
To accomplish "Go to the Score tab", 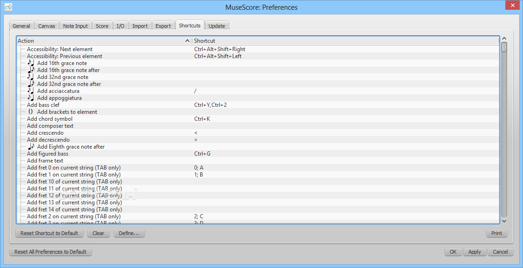I will click(102, 26).
